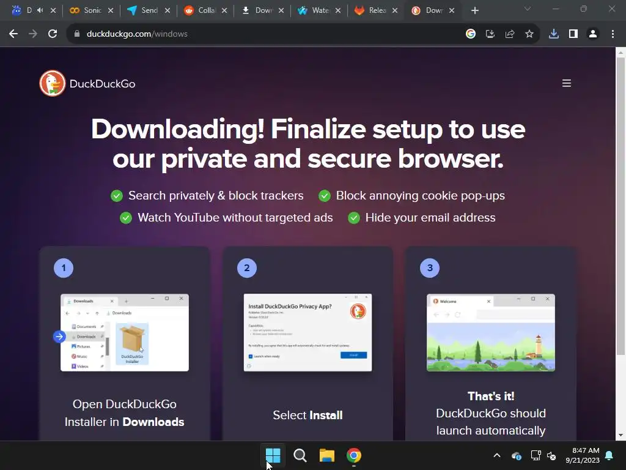
Task: Click the page's vertical scrollbar thumb
Action: pos(620,206)
